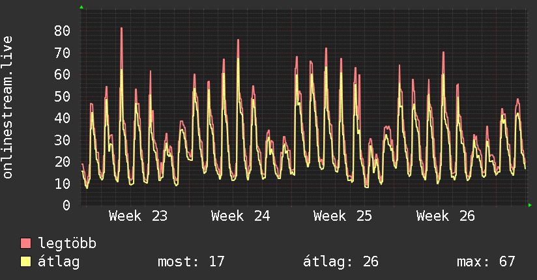Click the átlag: 26 statistic
Screen dimensions: 537x280
point(341,262)
